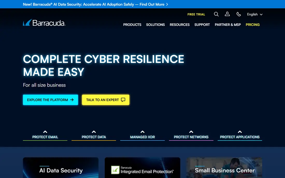Select the Protect Data tab
285x178 pixels.
point(94,137)
